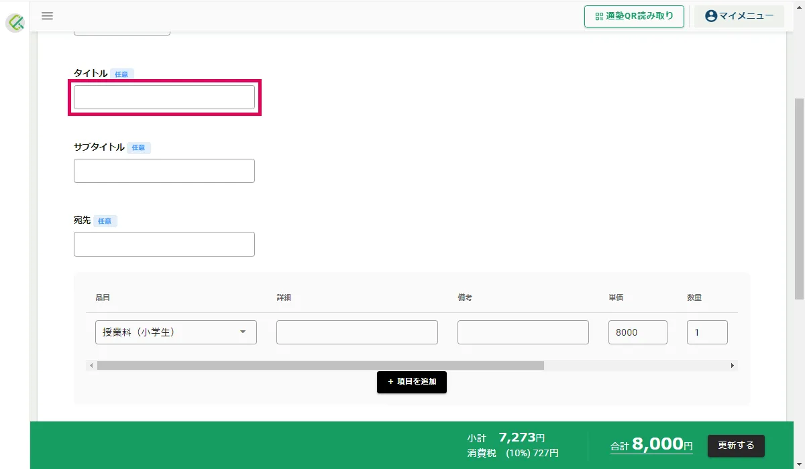Click the left arrow of horizontal scrollbar
This screenshot has width=805, height=469.
(91, 366)
